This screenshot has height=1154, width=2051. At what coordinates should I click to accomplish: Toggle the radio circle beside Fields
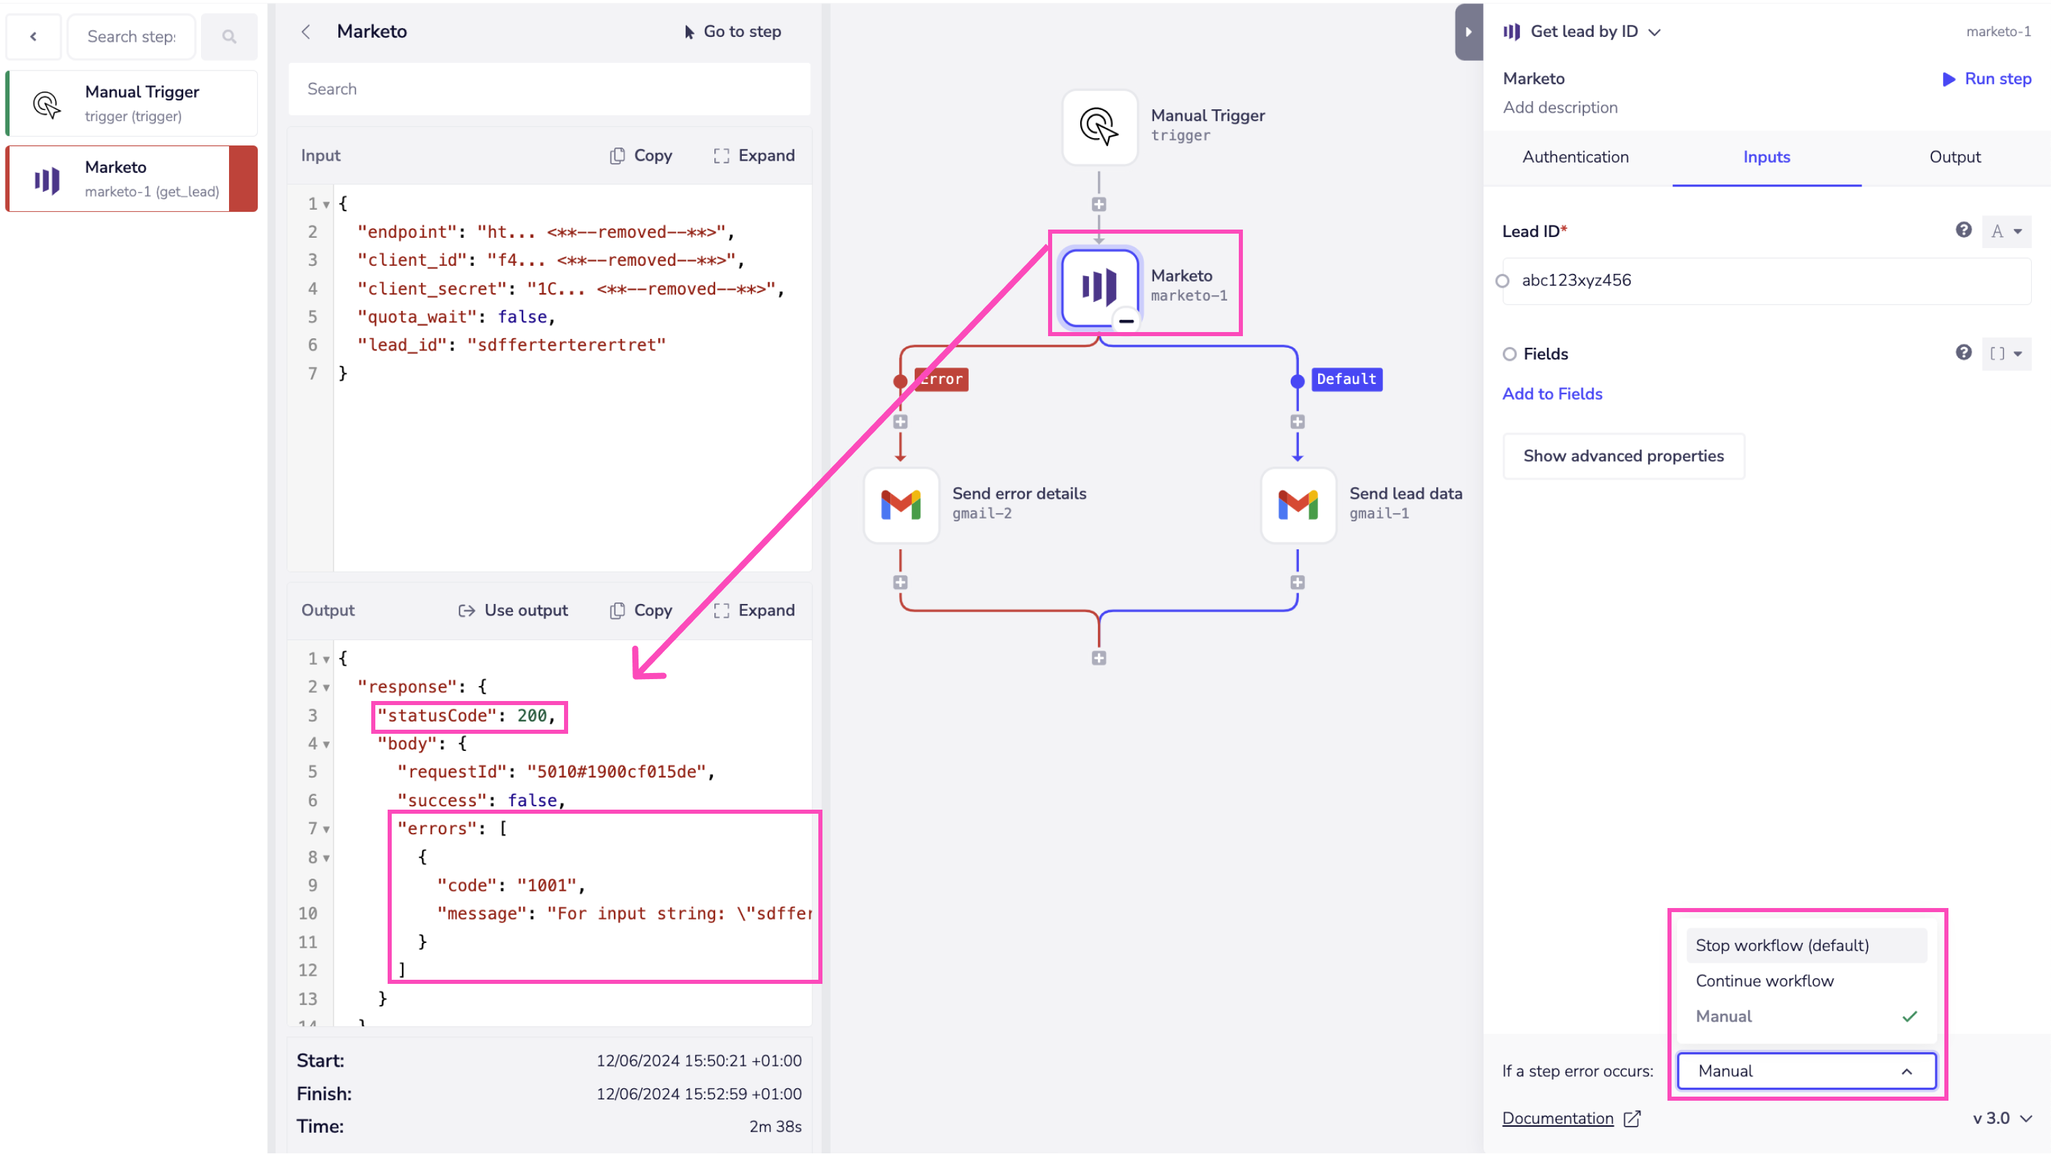(x=1510, y=354)
